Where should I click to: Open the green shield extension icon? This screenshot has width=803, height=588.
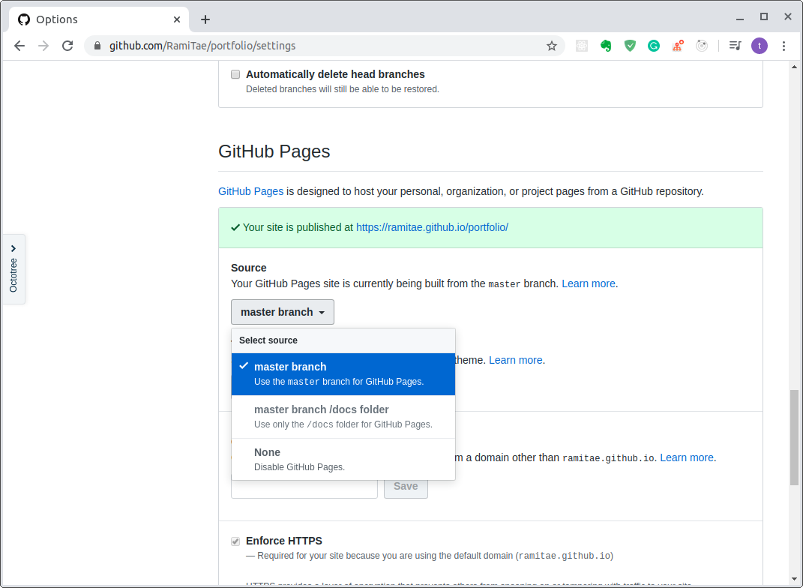point(630,46)
